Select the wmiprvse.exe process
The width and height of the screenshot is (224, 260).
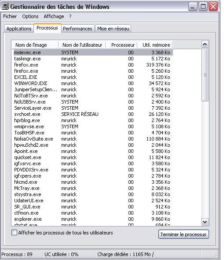click(x=93, y=126)
